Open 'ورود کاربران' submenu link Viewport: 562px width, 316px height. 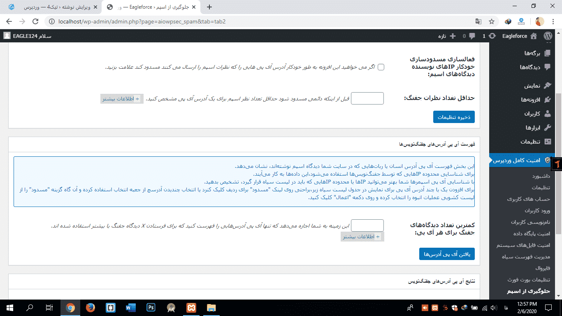tap(537, 211)
